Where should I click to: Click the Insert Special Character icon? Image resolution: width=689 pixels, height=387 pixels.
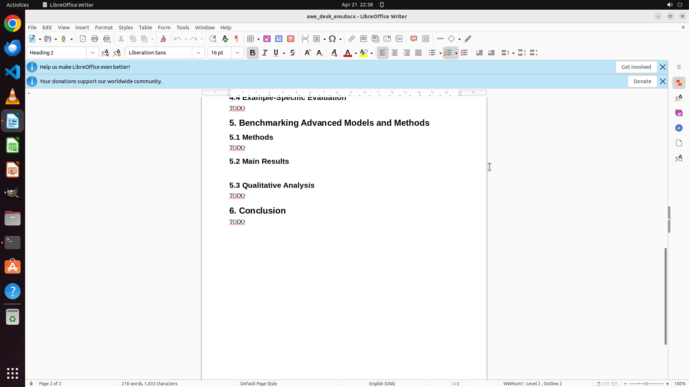[332, 39]
